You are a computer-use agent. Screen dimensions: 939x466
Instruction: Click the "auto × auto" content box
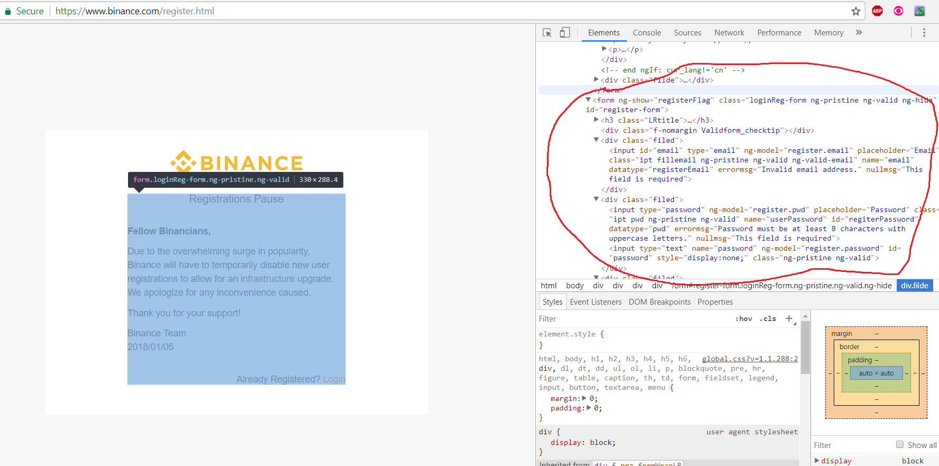pos(876,373)
